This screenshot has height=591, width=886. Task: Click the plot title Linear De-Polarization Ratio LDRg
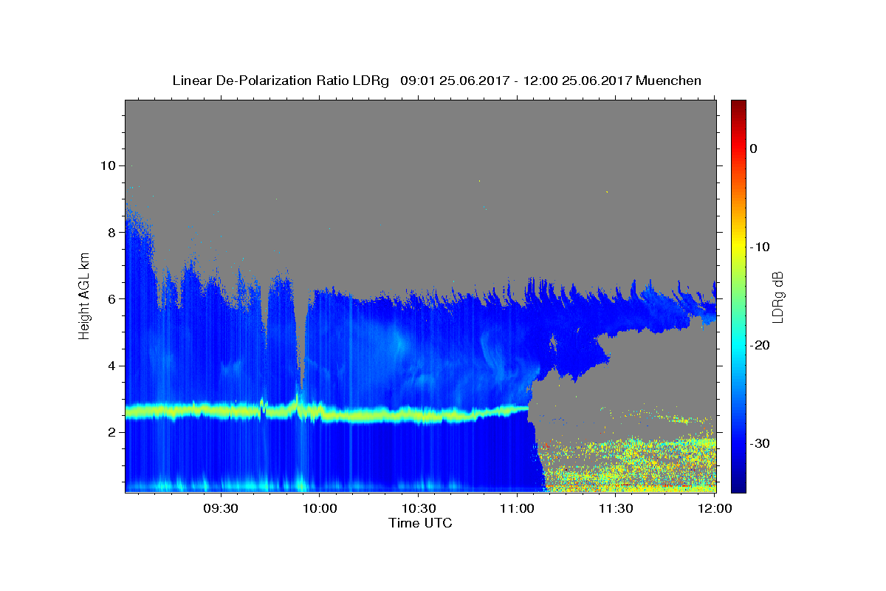click(x=281, y=81)
